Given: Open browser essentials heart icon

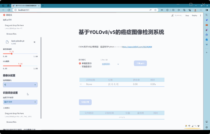Looking at the screenshot, I should point(189,10).
